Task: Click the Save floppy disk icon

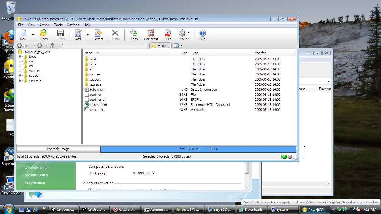Action: (61, 33)
